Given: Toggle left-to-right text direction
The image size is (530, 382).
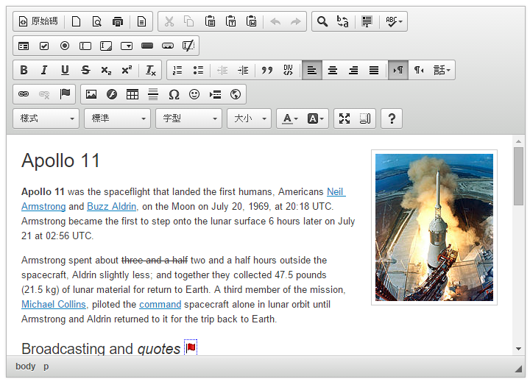Looking at the screenshot, I should click(x=398, y=70).
